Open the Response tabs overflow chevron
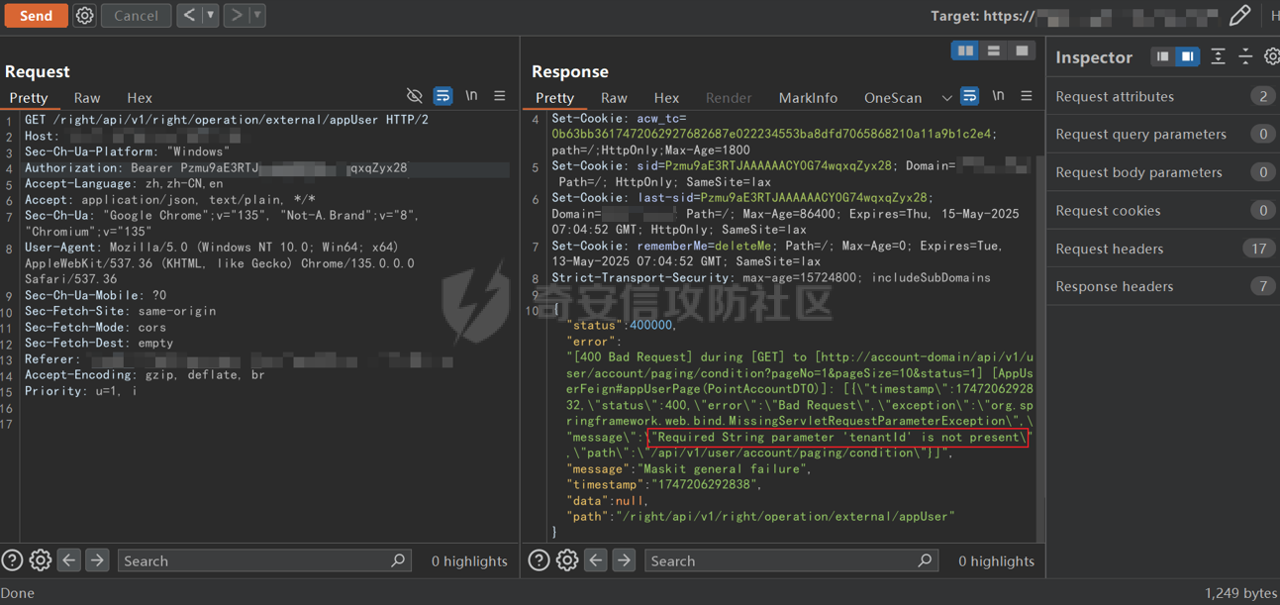 [x=946, y=98]
